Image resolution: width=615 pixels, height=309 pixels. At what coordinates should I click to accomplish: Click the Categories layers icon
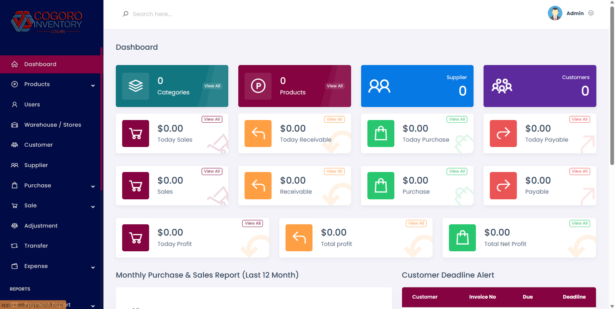[135, 86]
